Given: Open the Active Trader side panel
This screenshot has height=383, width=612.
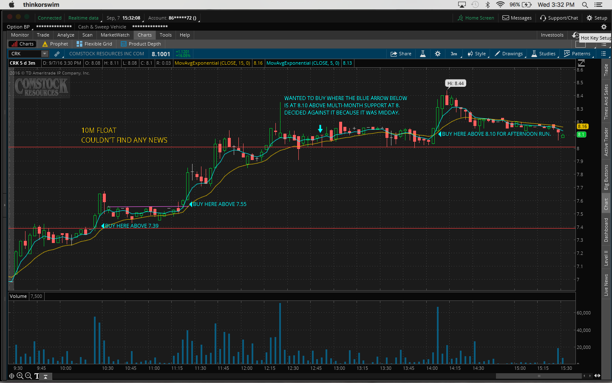Looking at the screenshot, I should 606,142.
